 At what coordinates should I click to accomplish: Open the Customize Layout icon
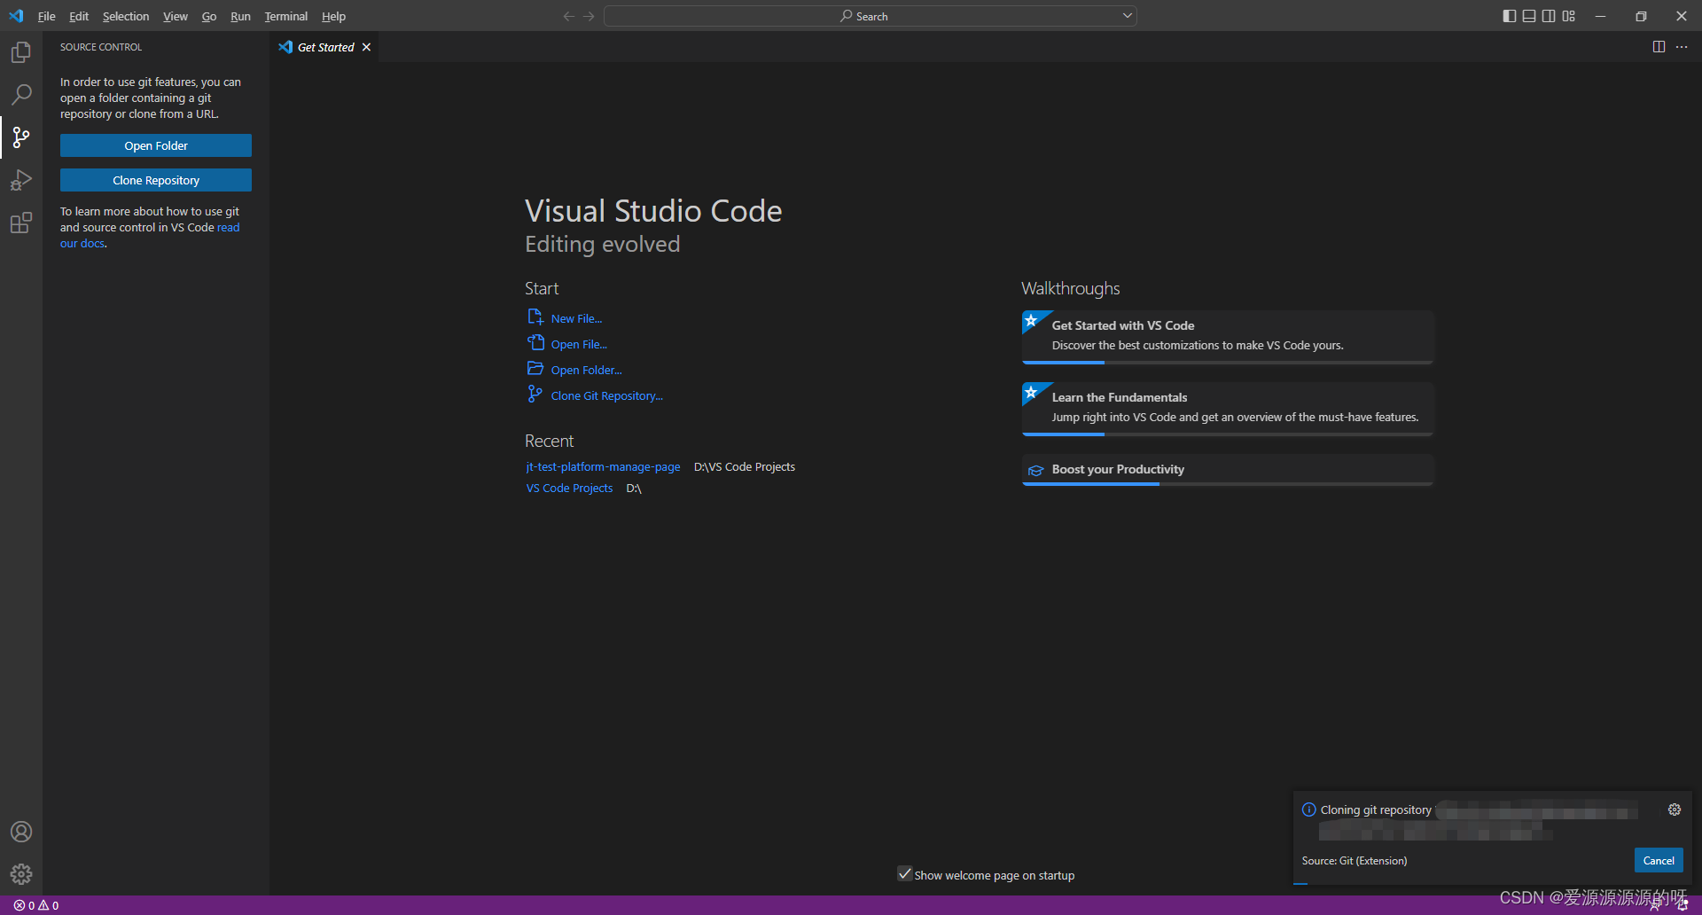point(1569,16)
